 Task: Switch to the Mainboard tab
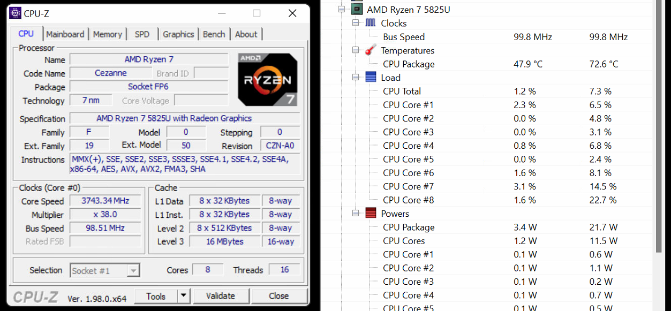[x=65, y=34]
